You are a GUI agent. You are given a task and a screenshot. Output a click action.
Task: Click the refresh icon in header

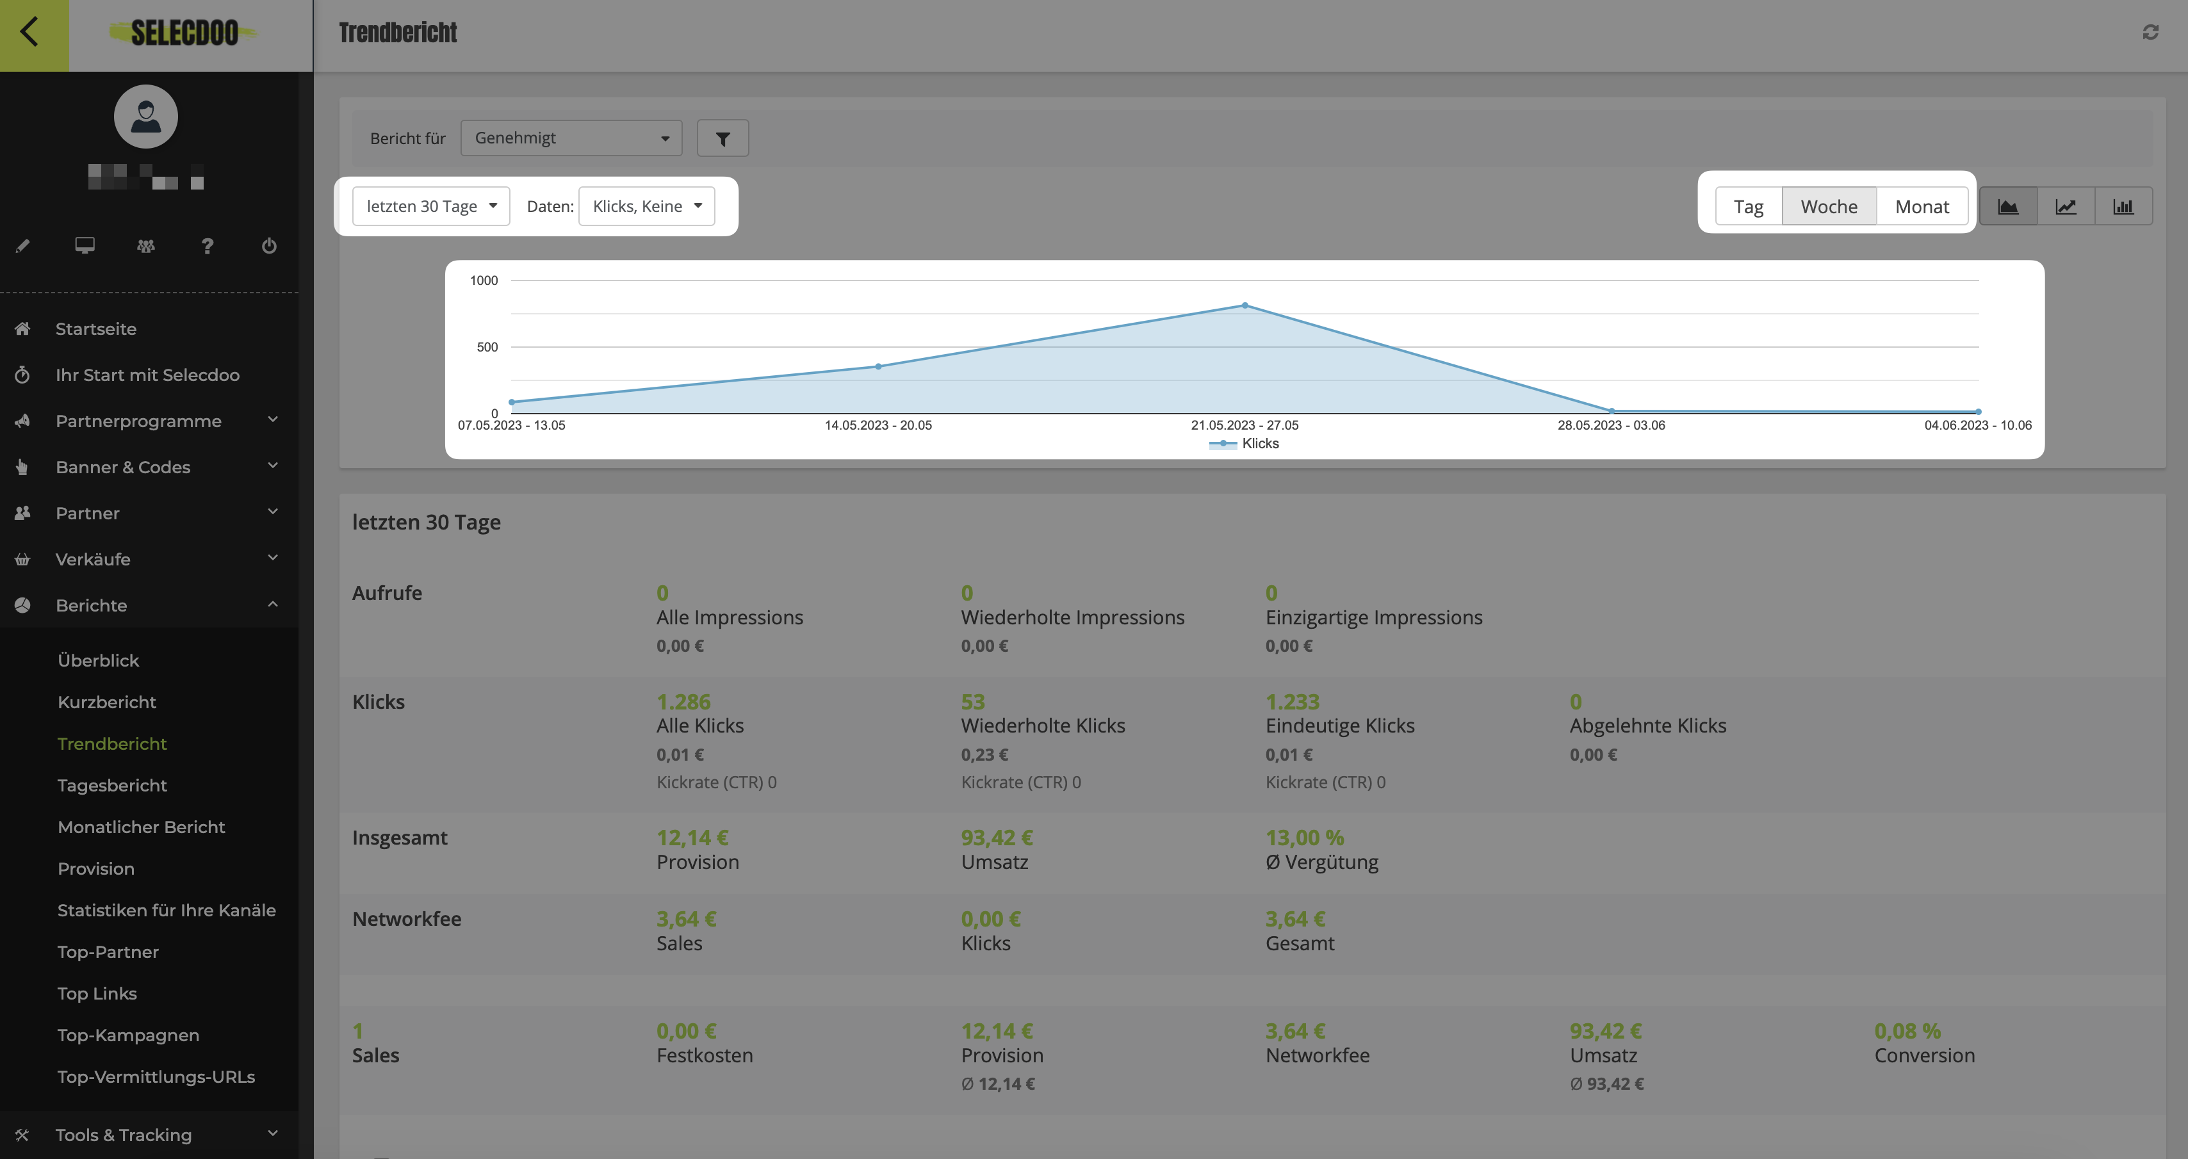point(2150,32)
